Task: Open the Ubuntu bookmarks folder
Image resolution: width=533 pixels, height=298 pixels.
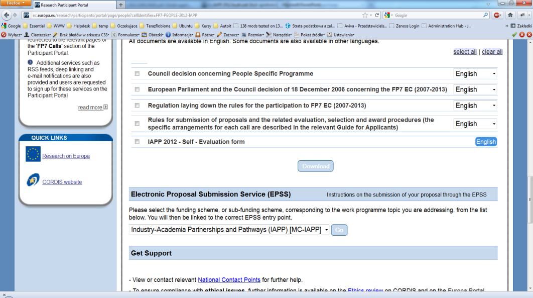Action: pyautogui.click(x=183, y=26)
